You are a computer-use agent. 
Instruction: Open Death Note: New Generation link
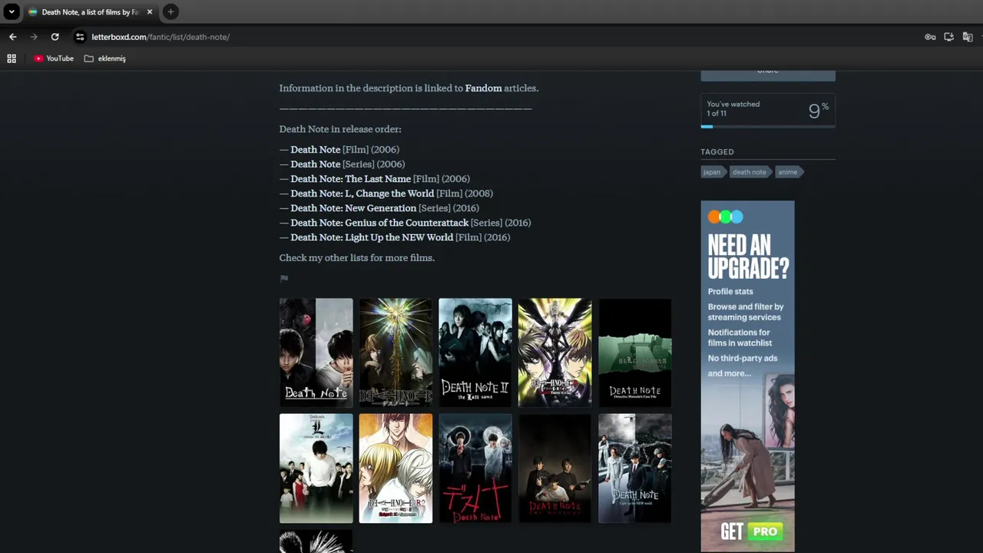pos(353,208)
